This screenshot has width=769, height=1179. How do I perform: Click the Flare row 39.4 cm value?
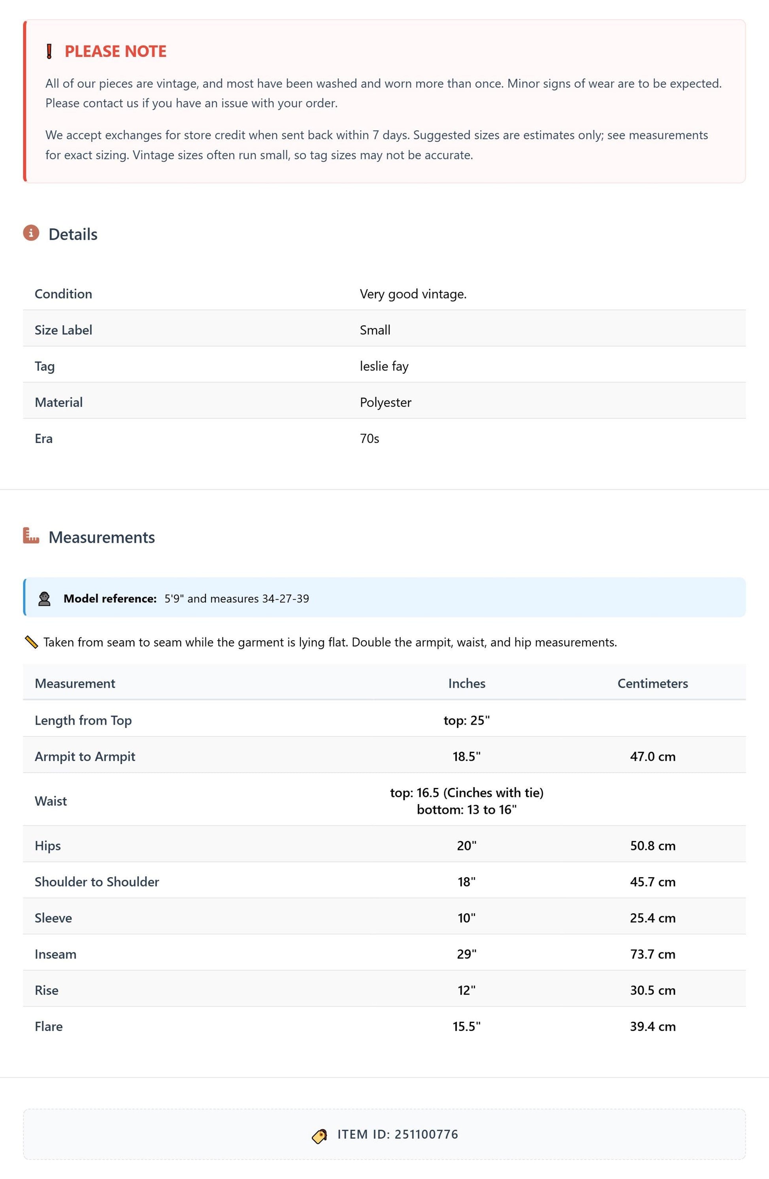652,1027
